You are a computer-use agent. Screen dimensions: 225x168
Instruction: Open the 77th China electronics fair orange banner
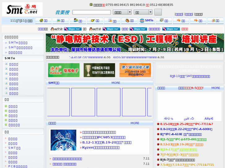[x=135, y=70]
